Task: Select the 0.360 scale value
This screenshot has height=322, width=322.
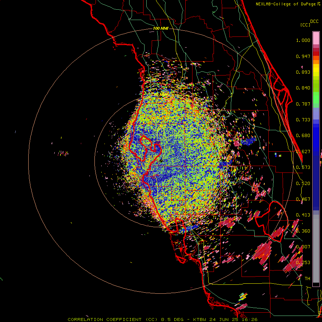Action: (303, 231)
